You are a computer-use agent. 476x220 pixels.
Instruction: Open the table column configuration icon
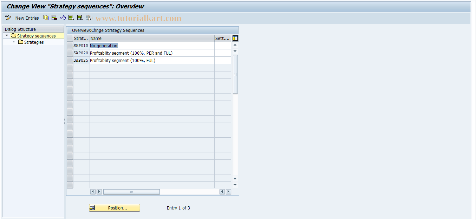click(x=235, y=38)
